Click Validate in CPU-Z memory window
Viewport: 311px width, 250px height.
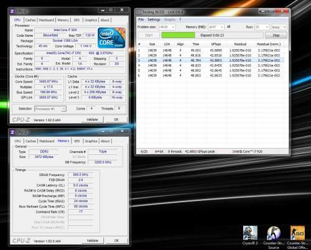(x=92, y=241)
